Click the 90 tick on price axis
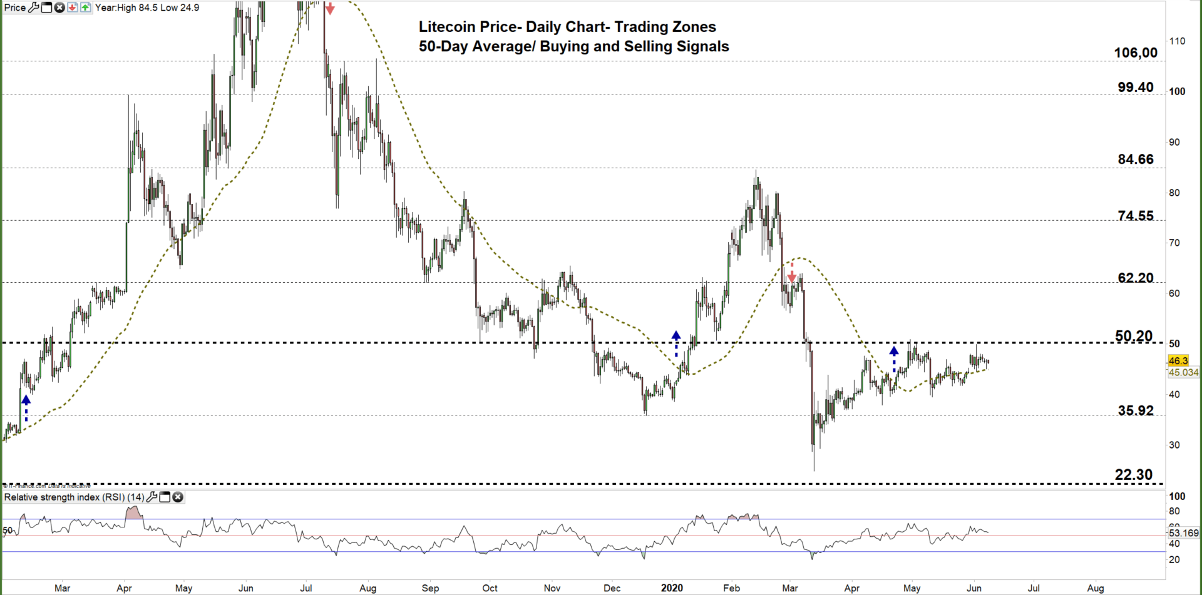 coord(1174,142)
